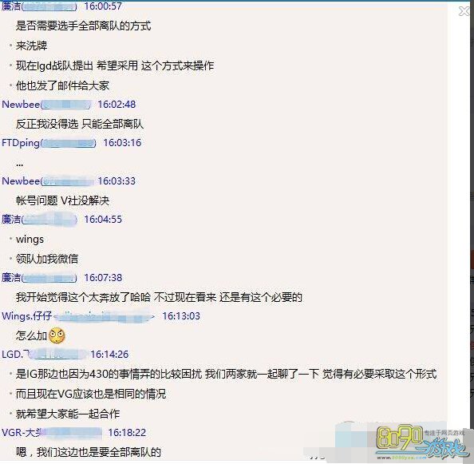Open Wings.仔仔 sender name
This screenshot has width=474, height=464.
click(x=26, y=316)
